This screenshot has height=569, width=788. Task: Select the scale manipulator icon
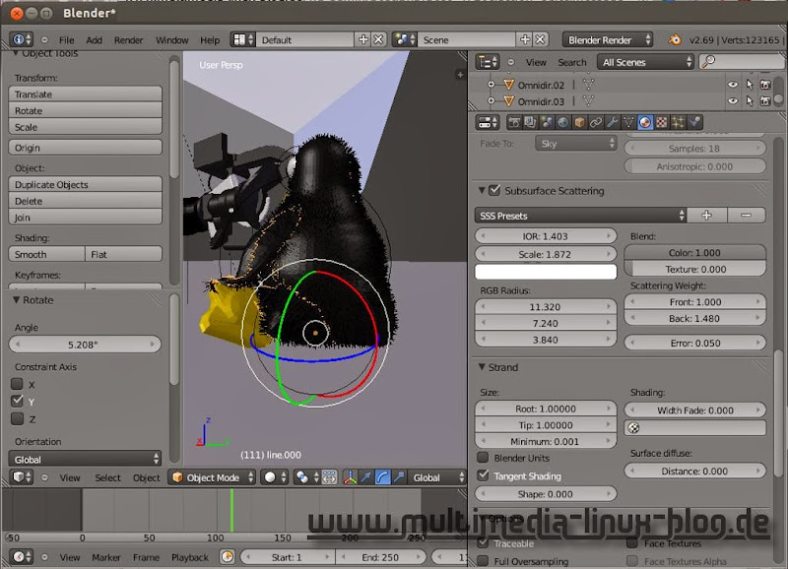(x=399, y=477)
